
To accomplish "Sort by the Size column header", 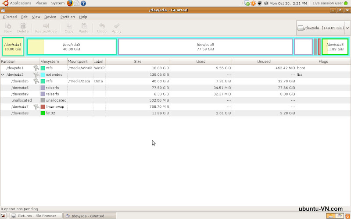I will coord(138,61).
